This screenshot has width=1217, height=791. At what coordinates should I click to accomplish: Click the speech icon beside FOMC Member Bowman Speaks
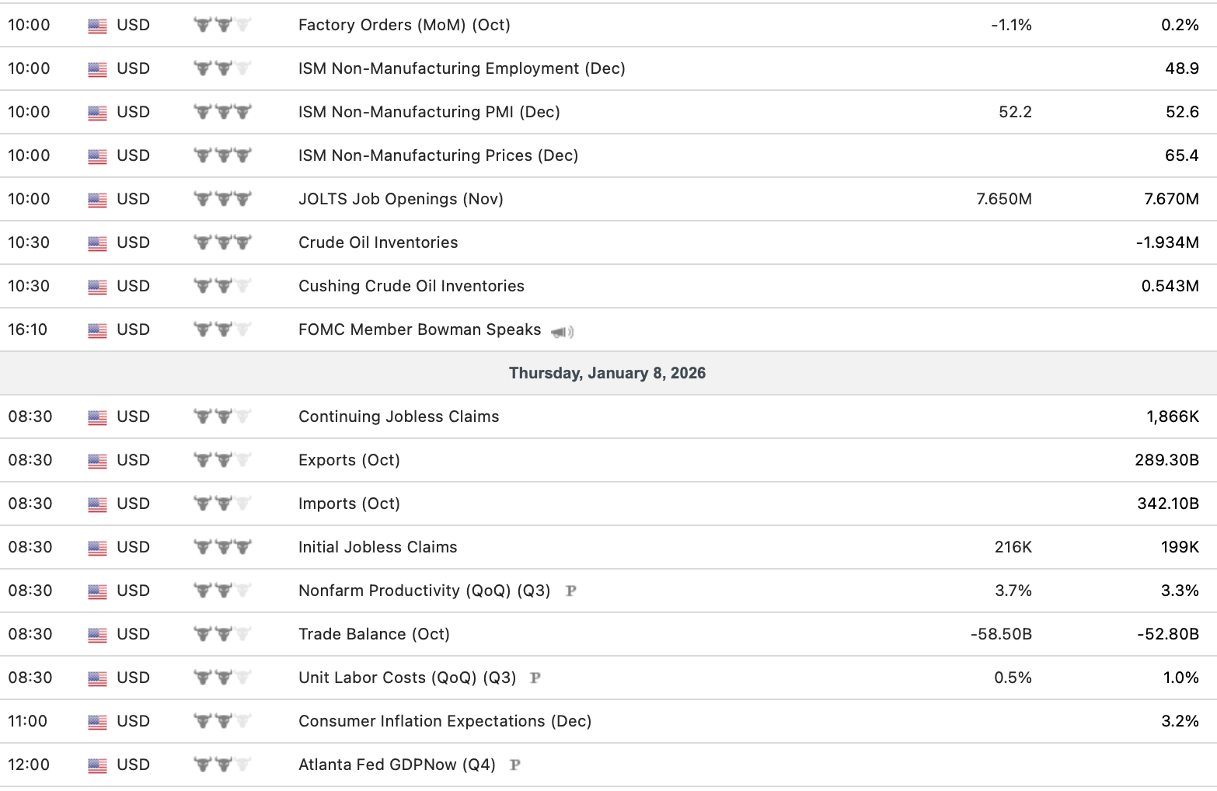[563, 332]
